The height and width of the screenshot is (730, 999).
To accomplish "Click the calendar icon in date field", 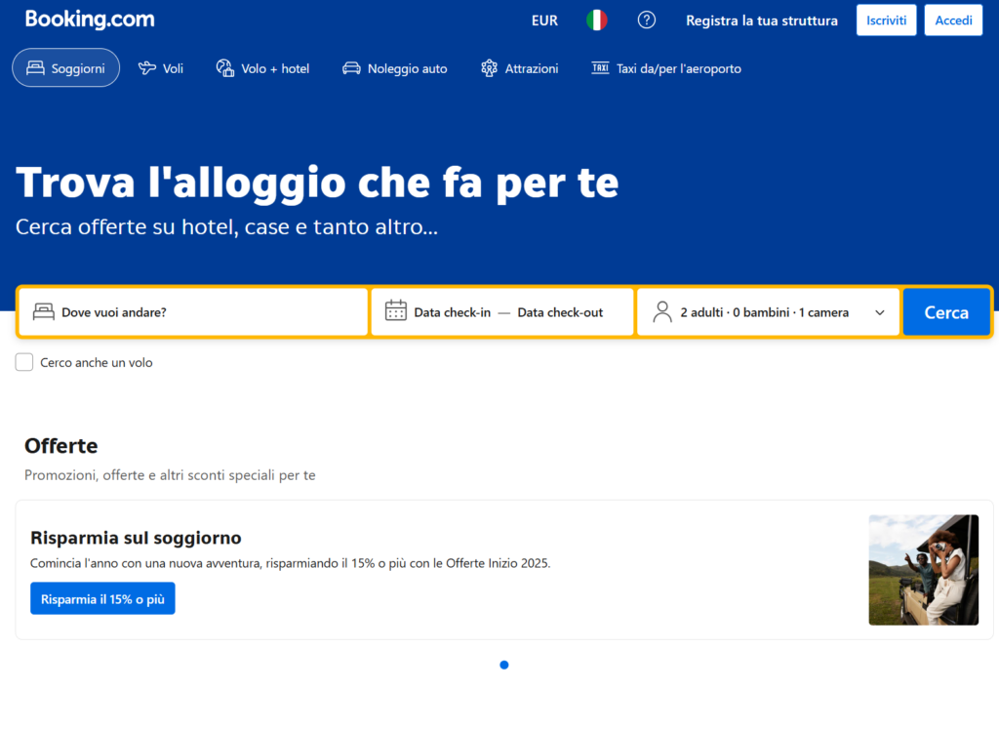I will tap(396, 310).
